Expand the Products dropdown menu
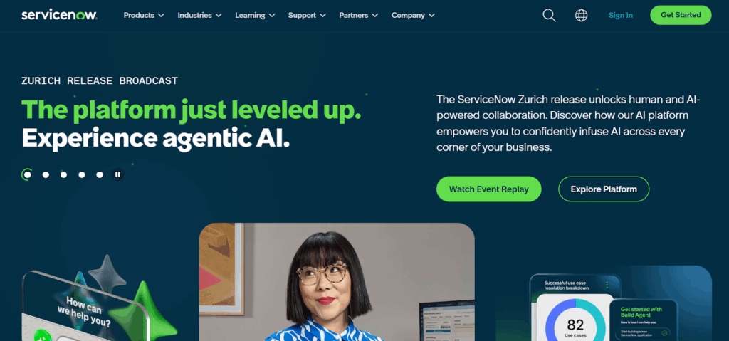This screenshot has width=729, height=341. tap(144, 16)
